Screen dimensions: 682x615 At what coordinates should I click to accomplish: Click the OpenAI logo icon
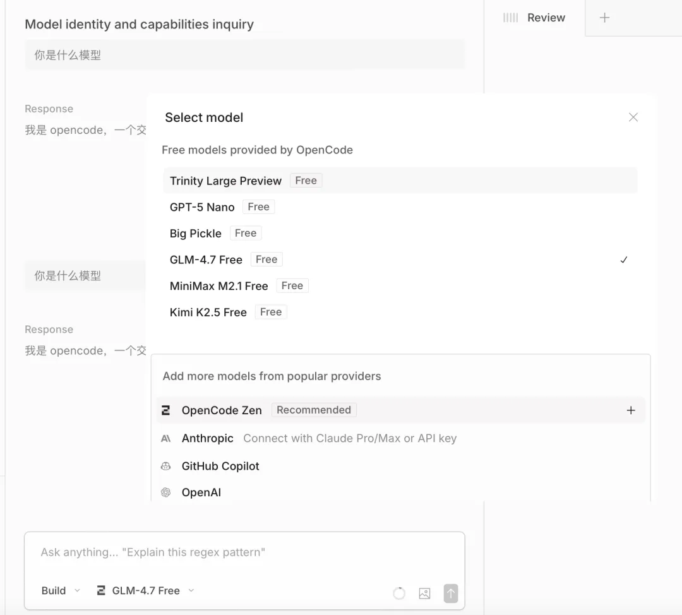click(166, 493)
